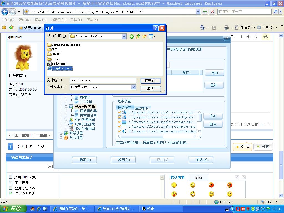Open the zh-cn folder

(54, 59)
